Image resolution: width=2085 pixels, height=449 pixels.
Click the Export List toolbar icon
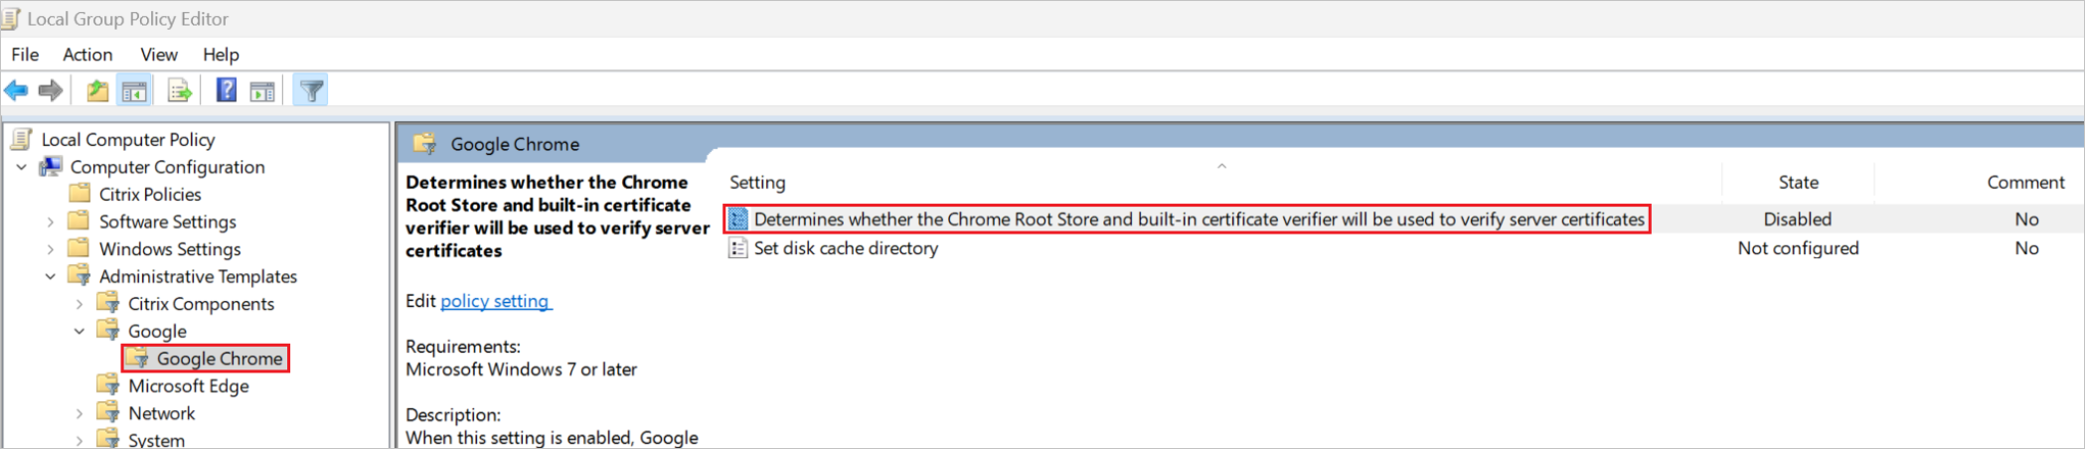180,91
